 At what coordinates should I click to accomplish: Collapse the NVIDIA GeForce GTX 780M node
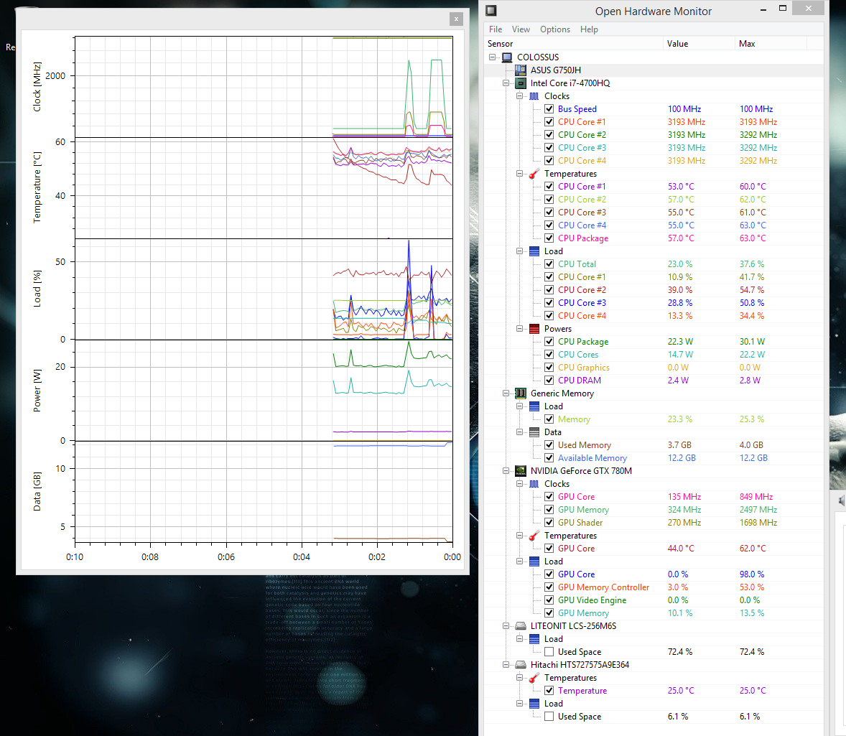(x=506, y=471)
